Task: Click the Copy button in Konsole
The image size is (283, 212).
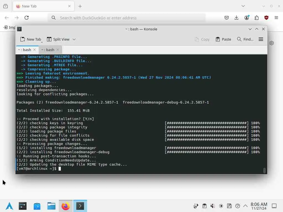Action: (x=202, y=39)
